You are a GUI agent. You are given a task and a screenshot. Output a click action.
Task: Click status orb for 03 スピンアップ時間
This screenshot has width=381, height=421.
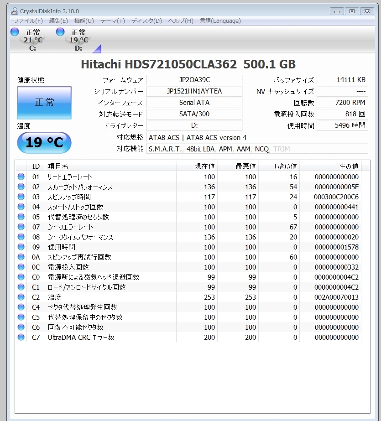pos(21,197)
